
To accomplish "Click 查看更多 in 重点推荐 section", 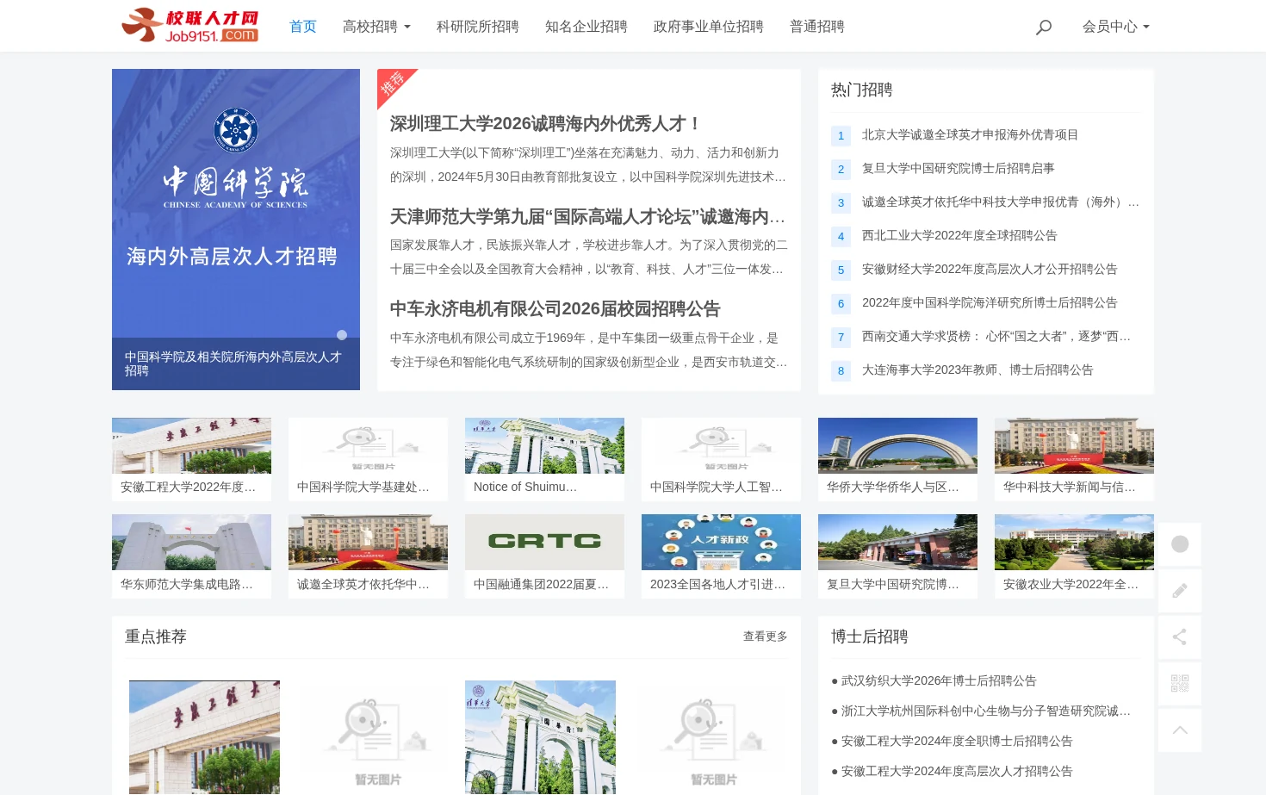I will (x=766, y=637).
